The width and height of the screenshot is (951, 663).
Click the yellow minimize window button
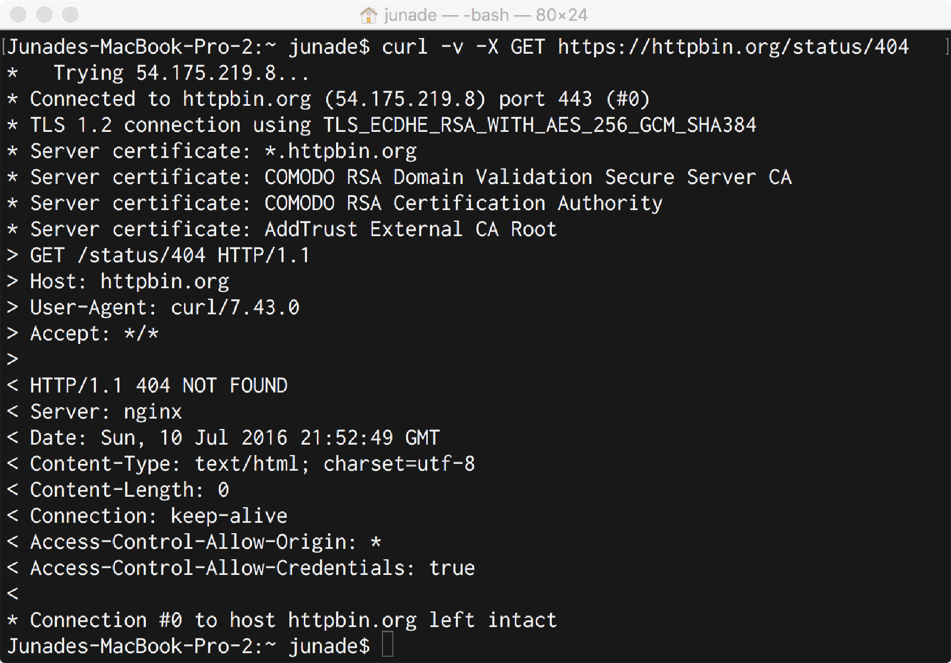44,15
